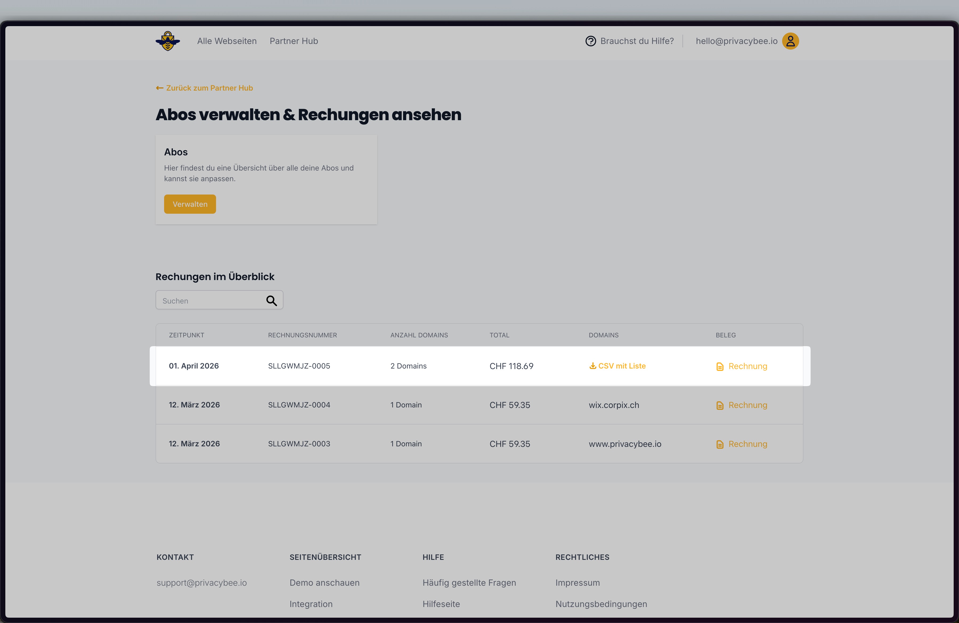Click the Suchen search field
The width and height of the screenshot is (959, 623).
pyautogui.click(x=210, y=301)
